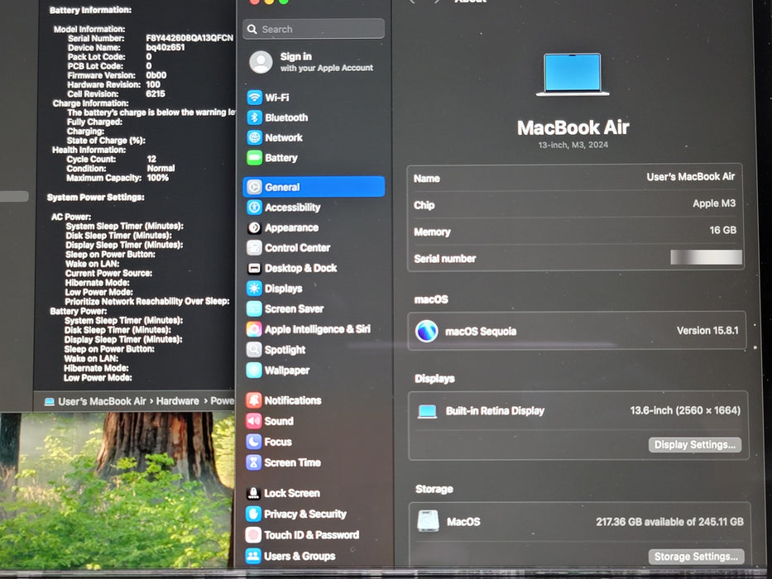Open Touch ID & Password fingerprint icon
Image resolution: width=772 pixels, height=579 pixels.
point(253,534)
